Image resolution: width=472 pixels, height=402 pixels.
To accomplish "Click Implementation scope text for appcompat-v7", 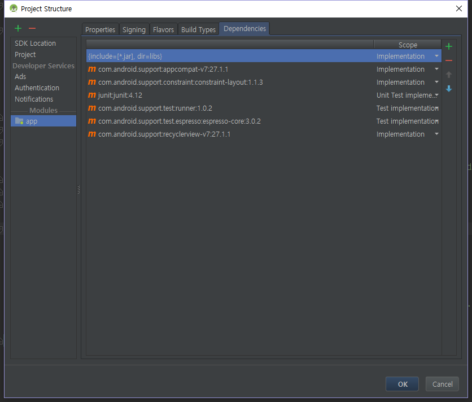I will click(400, 69).
